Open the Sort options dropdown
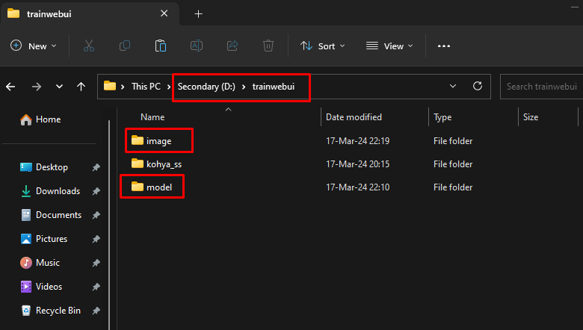Image resolution: width=583 pixels, height=330 pixels. pyautogui.click(x=323, y=46)
